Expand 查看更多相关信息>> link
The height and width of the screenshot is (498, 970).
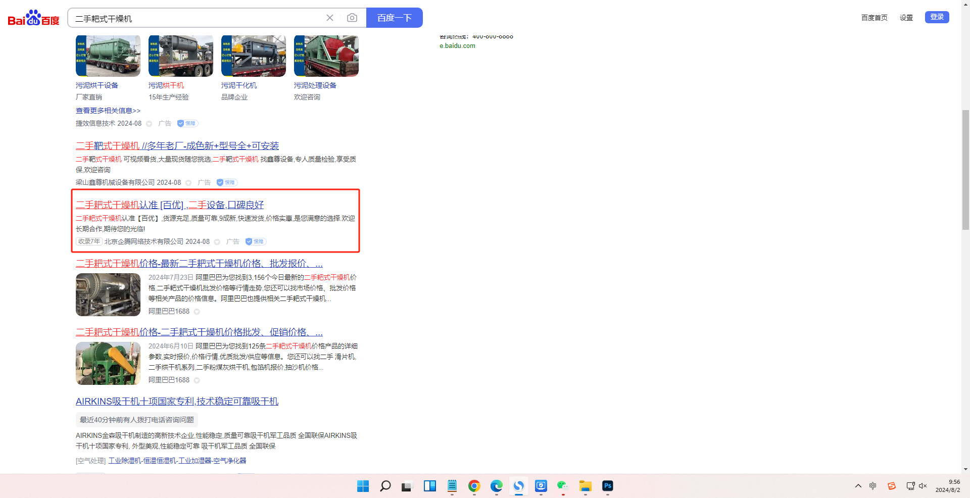click(108, 111)
